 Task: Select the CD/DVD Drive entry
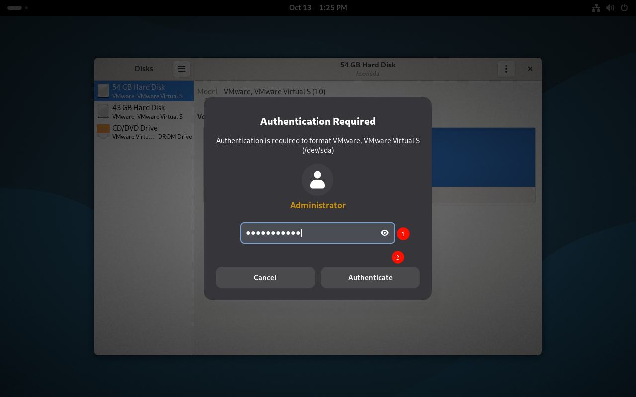144,132
